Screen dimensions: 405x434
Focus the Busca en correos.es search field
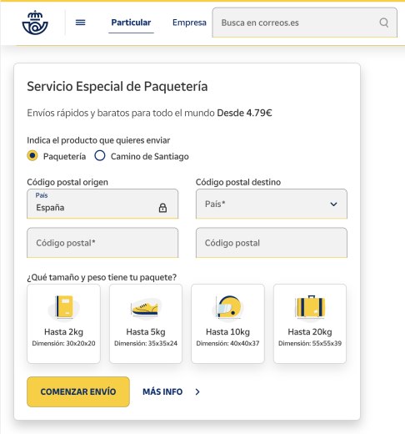(x=305, y=23)
